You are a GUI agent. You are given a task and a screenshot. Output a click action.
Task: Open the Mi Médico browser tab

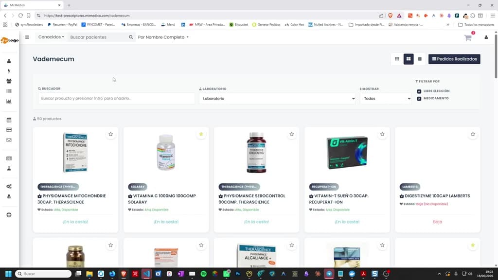[x=32, y=5]
